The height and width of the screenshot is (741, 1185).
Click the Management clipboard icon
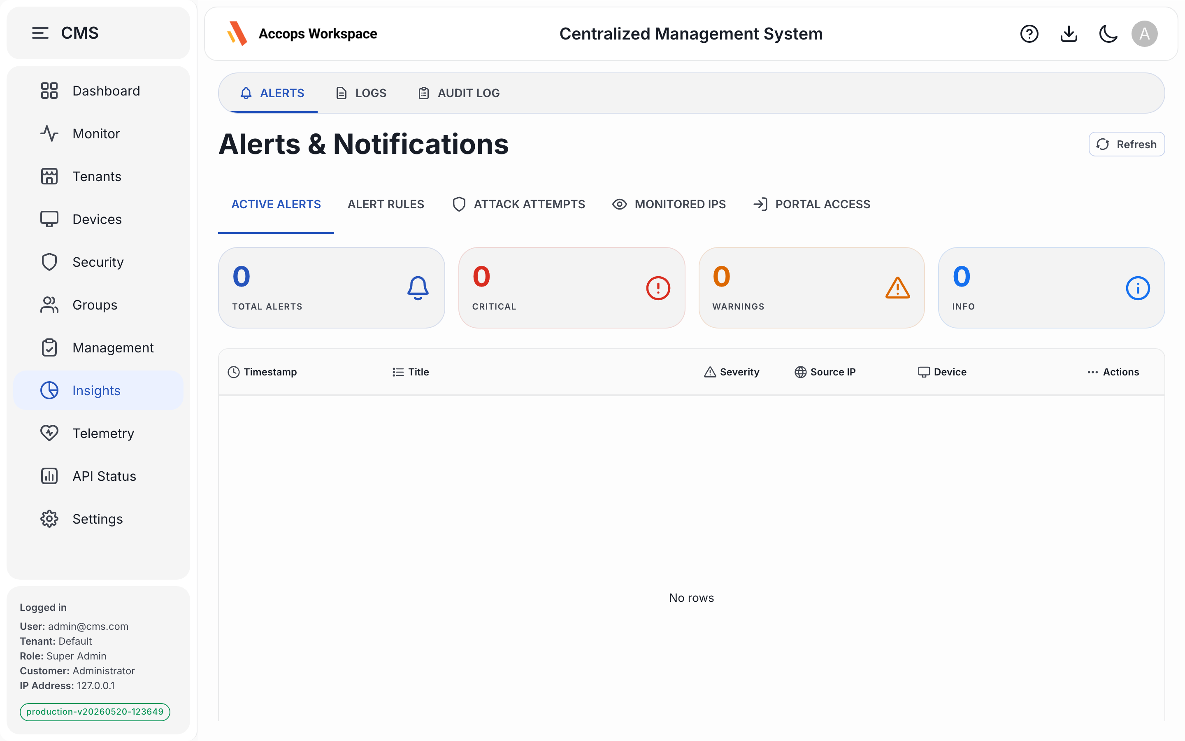pyautogui.click(x=49, y=347)
